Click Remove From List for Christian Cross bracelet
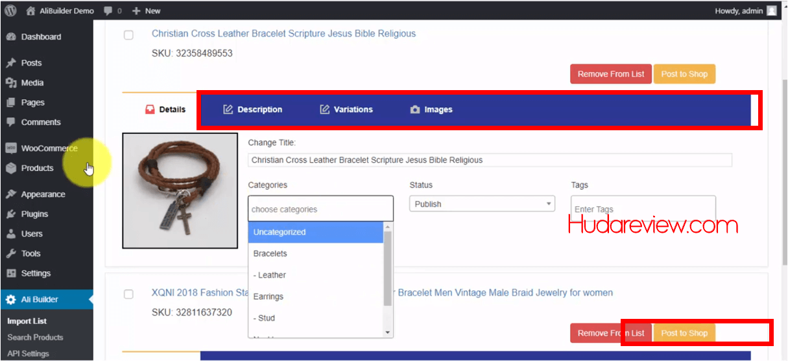The width and height of the screenshot is (788, 361). (x=611, y=74)
